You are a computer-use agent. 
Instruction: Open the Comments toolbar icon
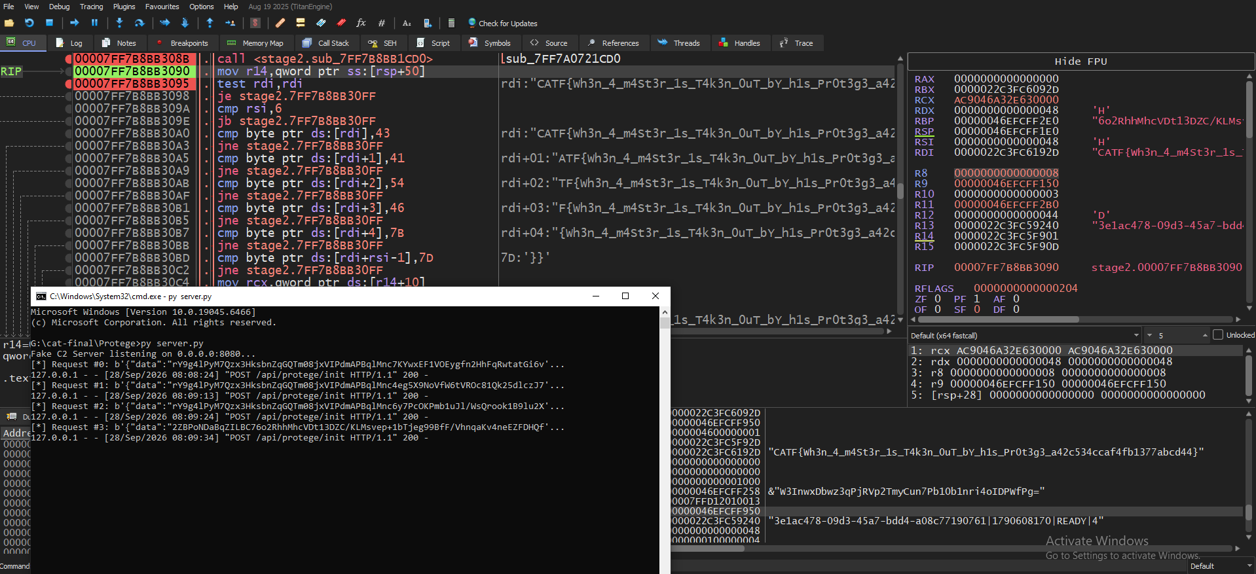[301, 23]
